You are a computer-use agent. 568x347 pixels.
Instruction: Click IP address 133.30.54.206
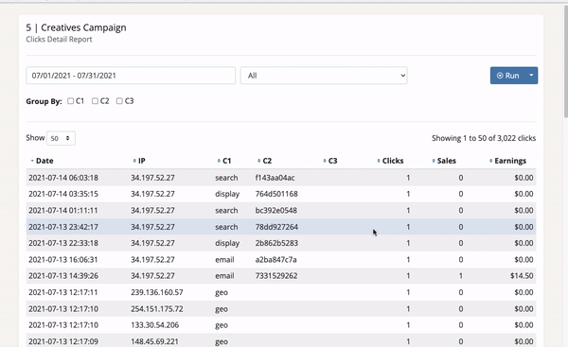pyautogui.click(x=154, y=325)
